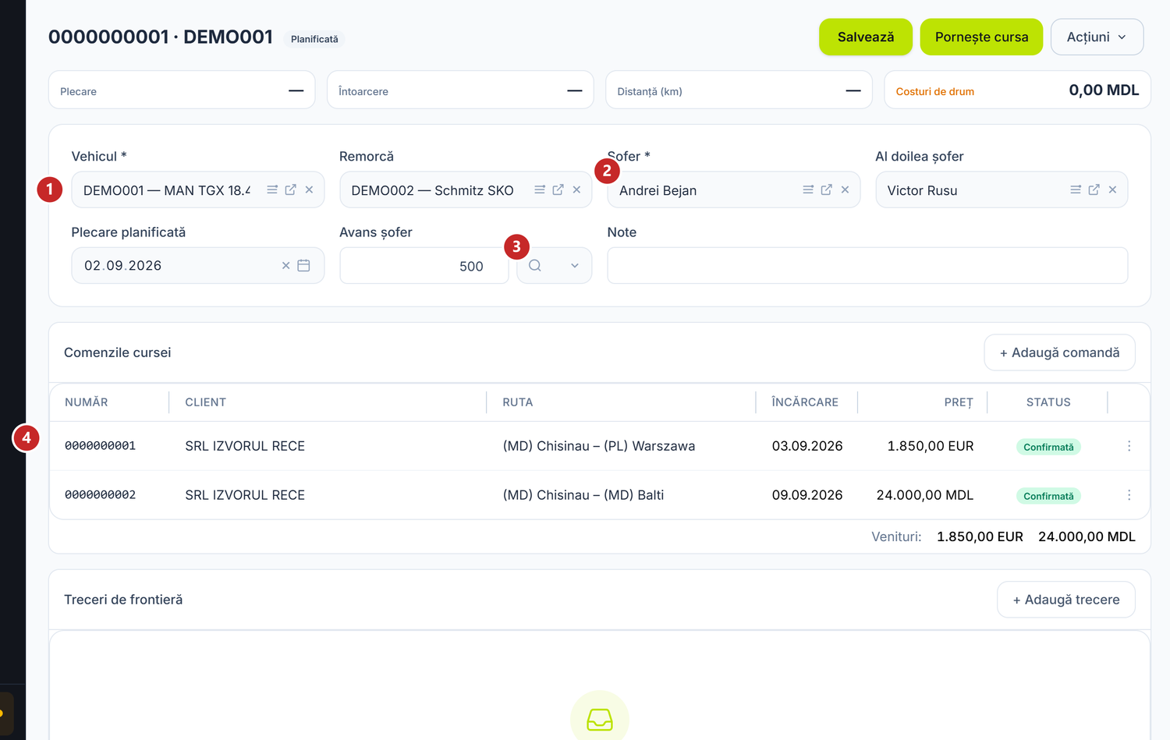The height and width of the screenshot is (740, 1170).
Task: Open row actions menu for order 0000000002
Action: [x=1129, y=495]
